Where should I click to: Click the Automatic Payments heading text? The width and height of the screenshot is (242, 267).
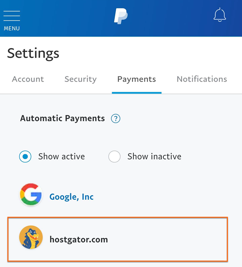(63, 118)
